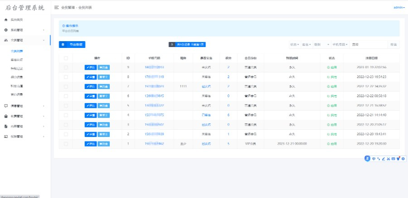Click the lock icon in the sidebar

[x=6, y=116]
